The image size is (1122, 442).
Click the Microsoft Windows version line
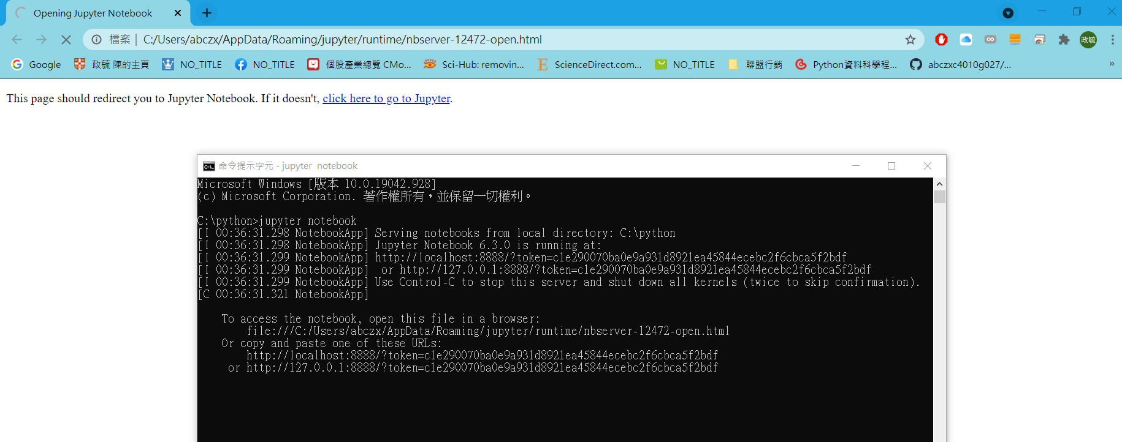click(x=317, y=184)
